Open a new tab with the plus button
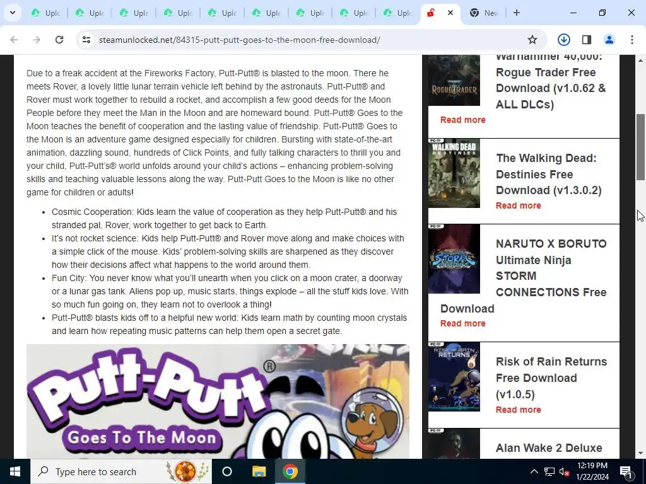 point(517,13)
